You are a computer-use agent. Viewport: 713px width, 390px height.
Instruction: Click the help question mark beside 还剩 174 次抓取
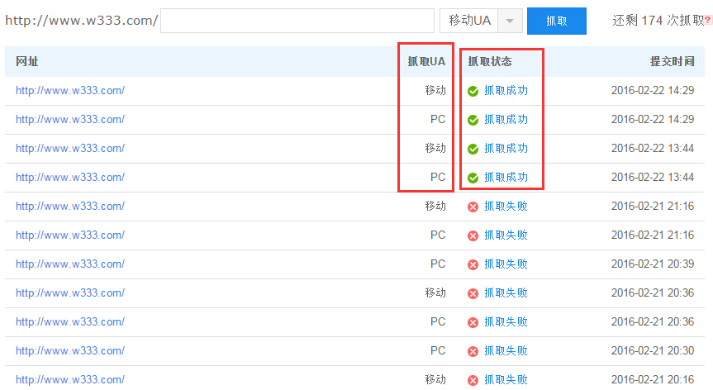pos(707,21)
